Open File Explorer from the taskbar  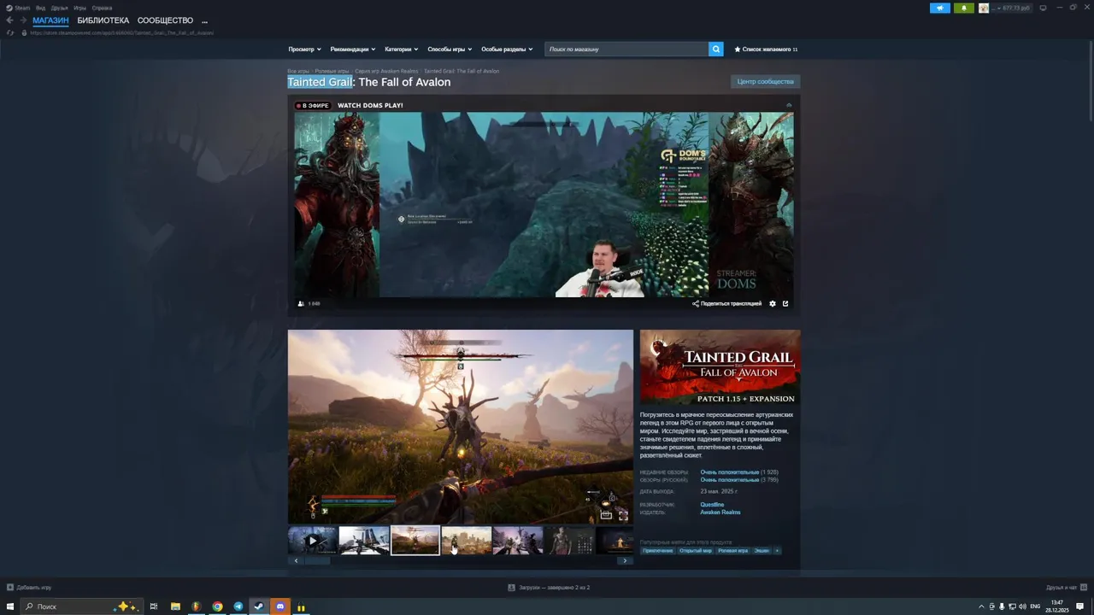(x=175, y=606)
